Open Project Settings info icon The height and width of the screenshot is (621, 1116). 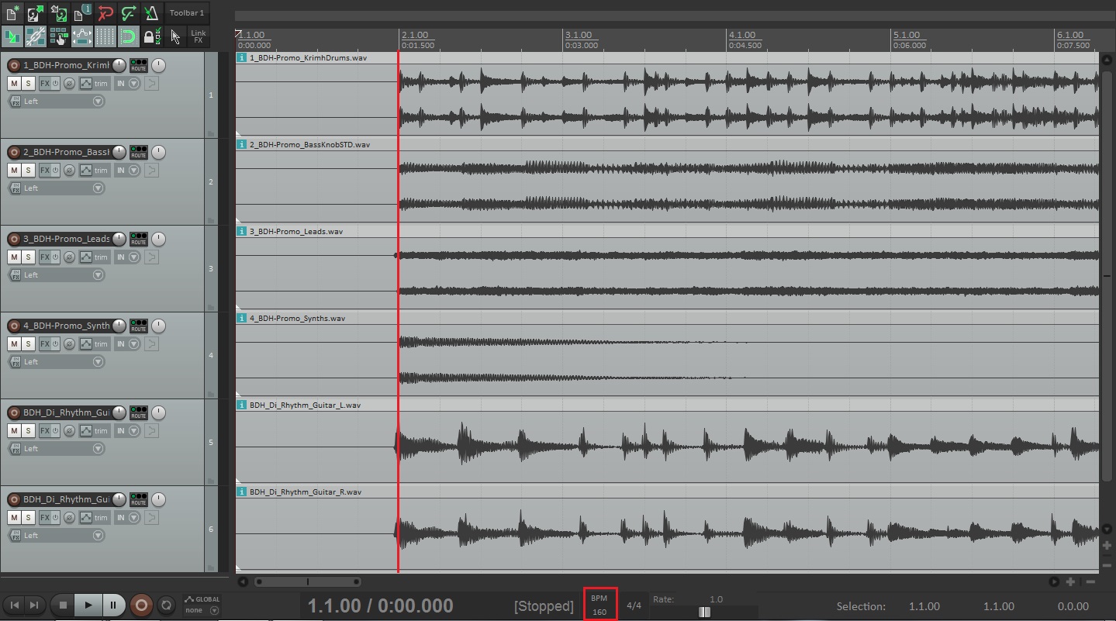coord(81,13)
